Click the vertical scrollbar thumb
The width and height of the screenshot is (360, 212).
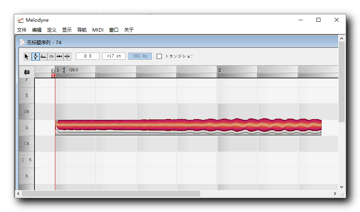(x=342, y=82)
